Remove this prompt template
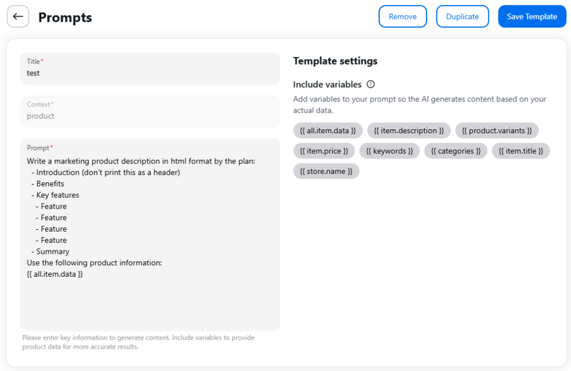 click(403, 17)
